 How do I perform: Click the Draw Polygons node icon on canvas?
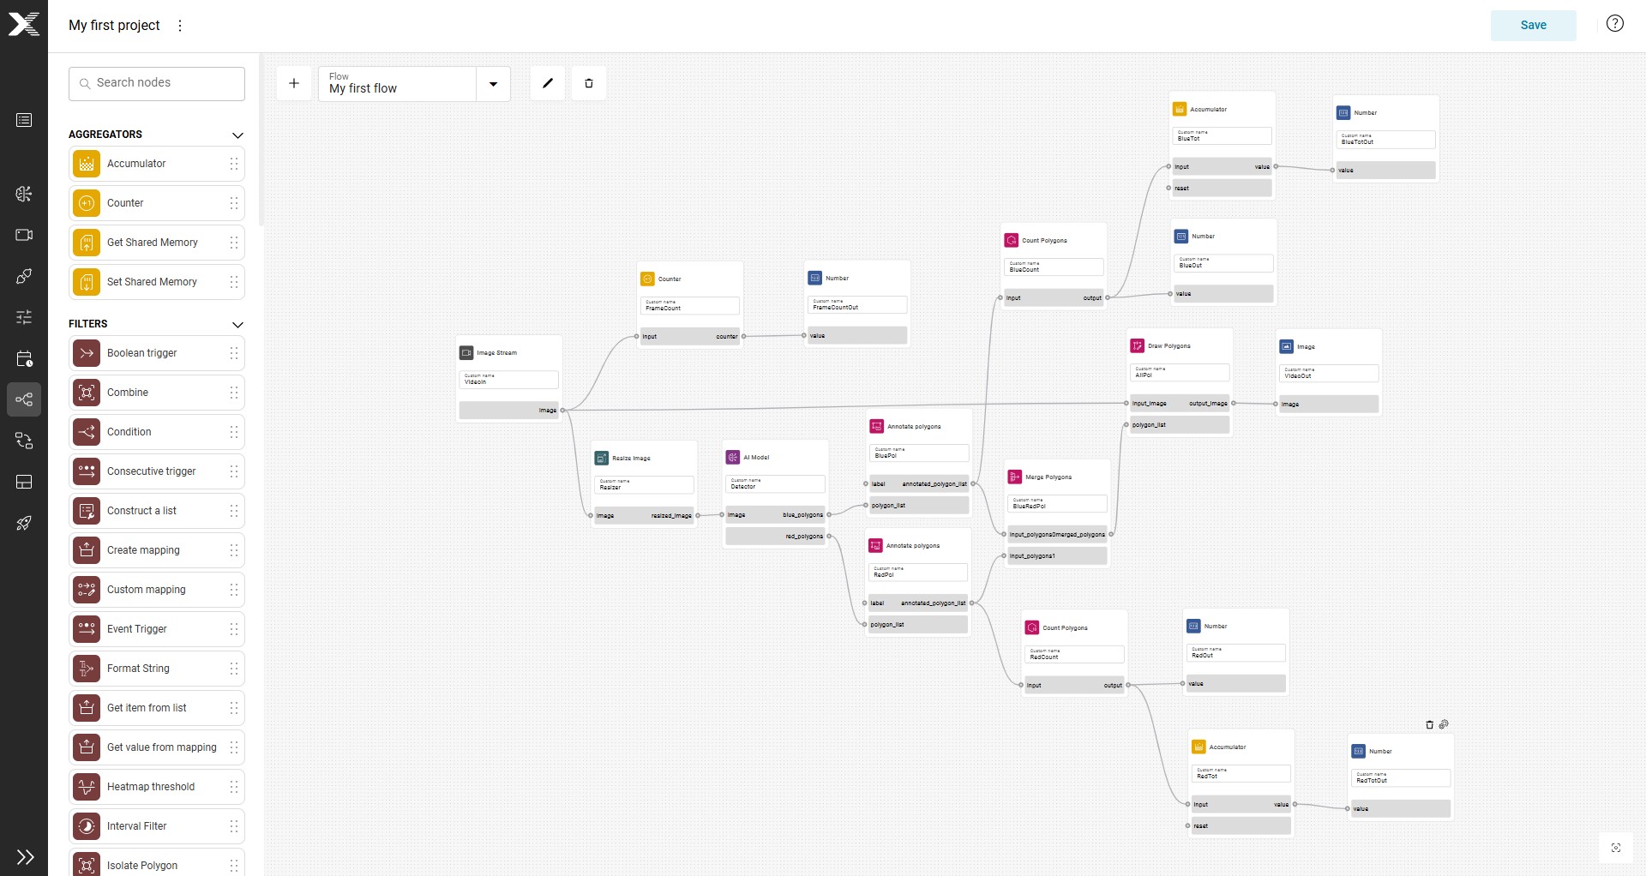click(x=1137, y=345)
